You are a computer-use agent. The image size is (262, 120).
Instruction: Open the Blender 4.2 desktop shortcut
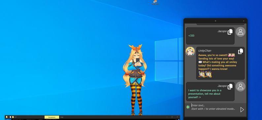tap(155, 2)
